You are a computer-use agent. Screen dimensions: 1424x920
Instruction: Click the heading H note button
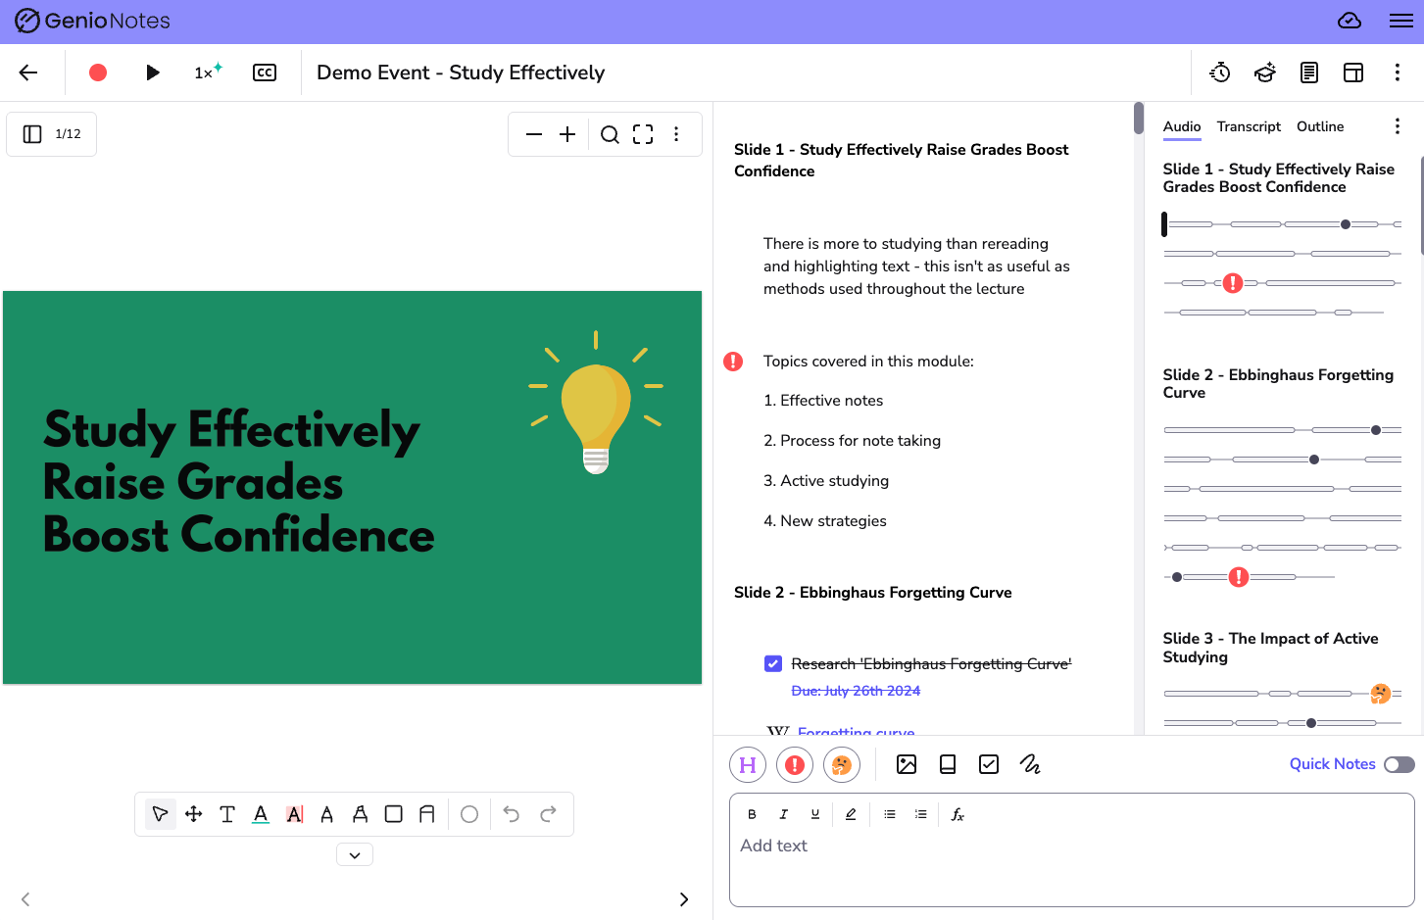coord(748,764)
